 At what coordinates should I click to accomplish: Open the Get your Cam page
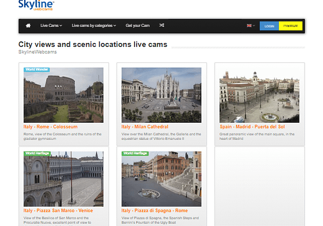click(x=137, y=25)
